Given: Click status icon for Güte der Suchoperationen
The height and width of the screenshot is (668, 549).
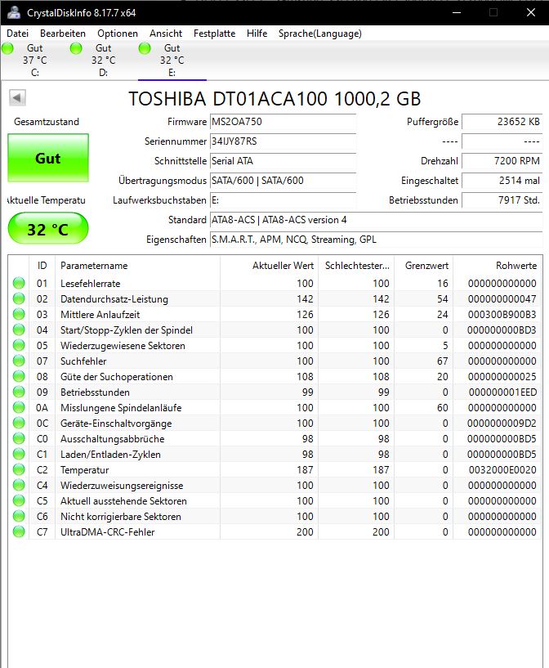Looking at the screenshot, I should [x=19, y=376].
